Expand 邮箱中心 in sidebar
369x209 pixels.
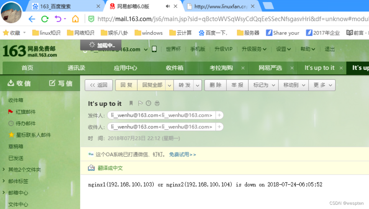point(4,192)
